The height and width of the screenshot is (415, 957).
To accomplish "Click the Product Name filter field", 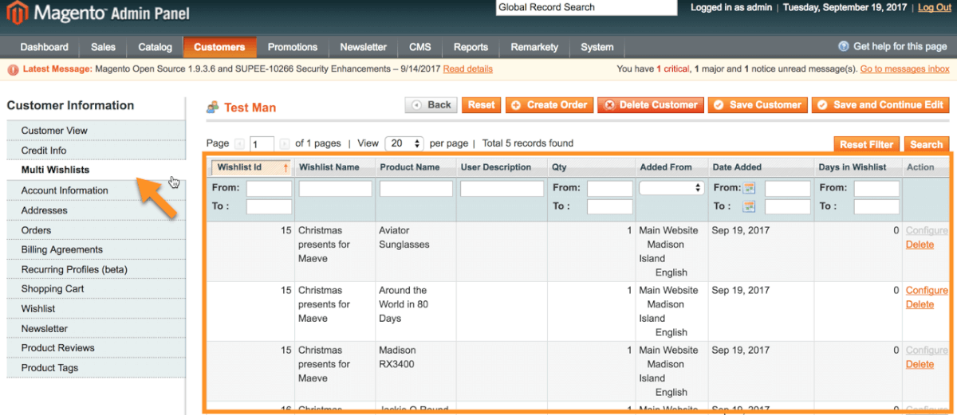I will [x=415, y=189].
